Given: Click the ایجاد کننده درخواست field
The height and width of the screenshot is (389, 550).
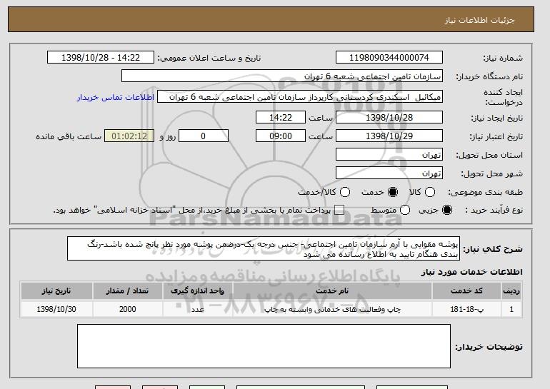Looking at the screenshot, I should tap(300, 97).
